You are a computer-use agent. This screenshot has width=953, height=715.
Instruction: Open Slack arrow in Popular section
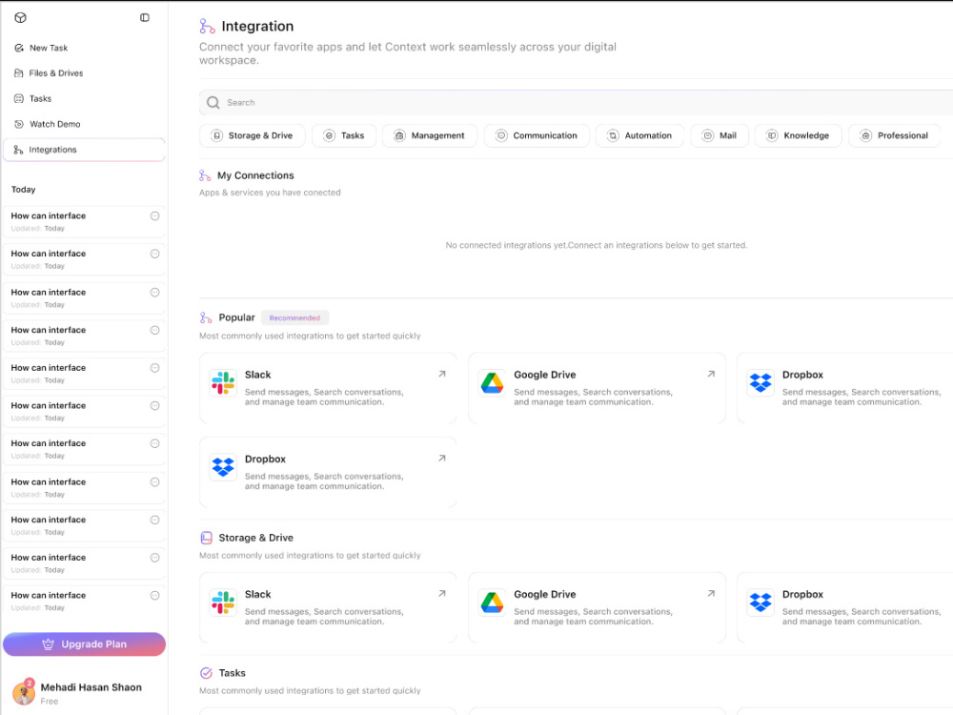point(442,374)
